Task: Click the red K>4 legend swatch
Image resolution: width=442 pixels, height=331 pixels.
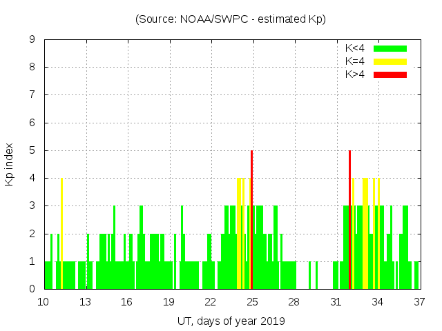Action: pyautogui.click(x=390, y=74)
